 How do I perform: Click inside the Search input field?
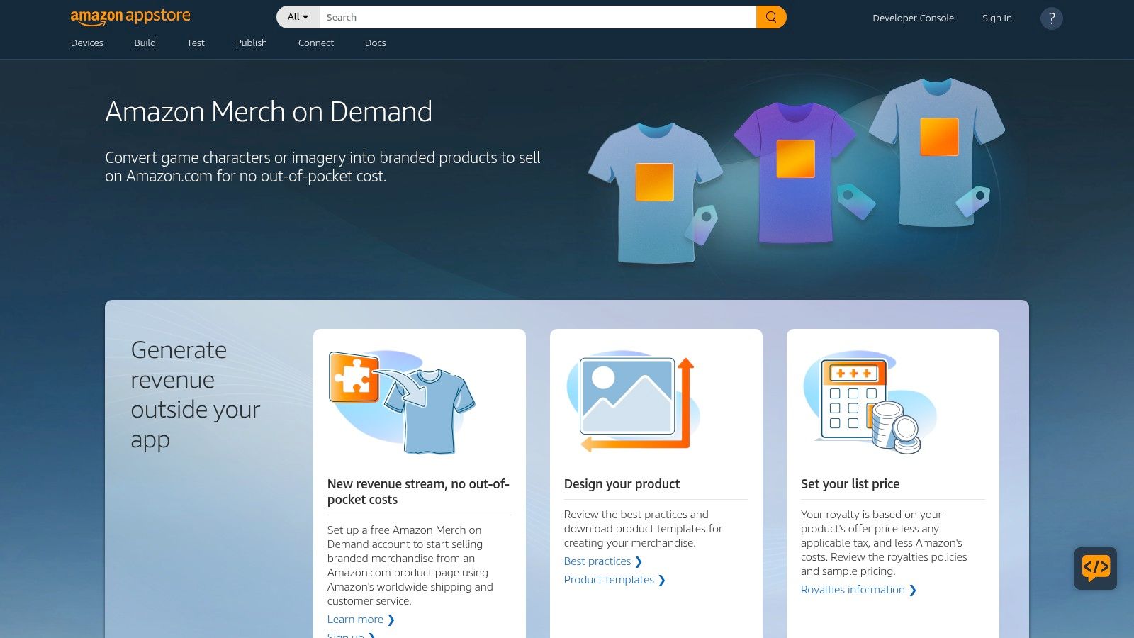[x=537, y=17]
